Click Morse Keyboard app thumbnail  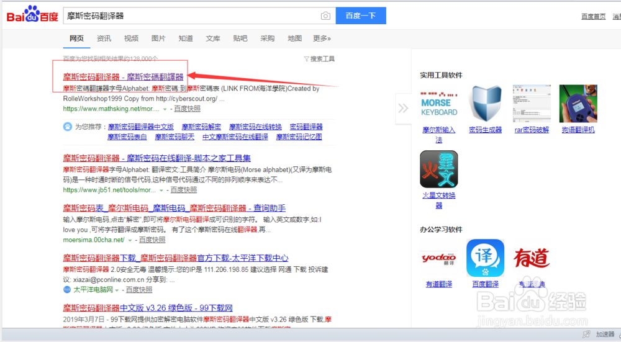pos(439,104)
